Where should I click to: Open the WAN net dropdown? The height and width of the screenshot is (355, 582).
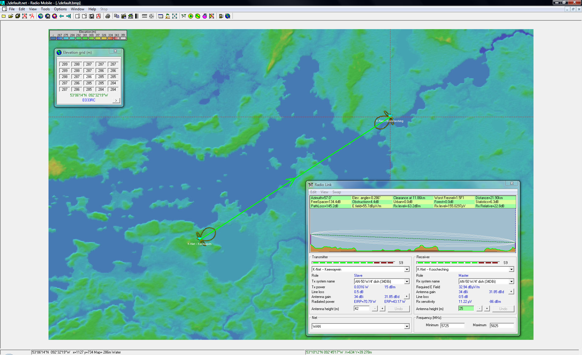click(407, 326)
